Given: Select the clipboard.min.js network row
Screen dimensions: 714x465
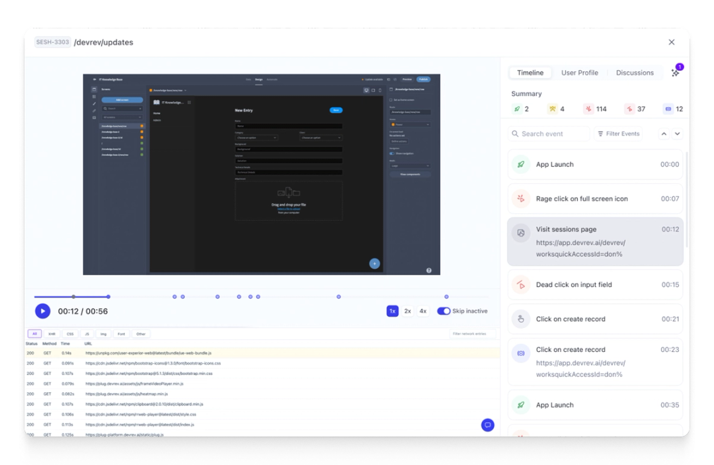Looking at the screenshot, I should [x=262, y=404].
